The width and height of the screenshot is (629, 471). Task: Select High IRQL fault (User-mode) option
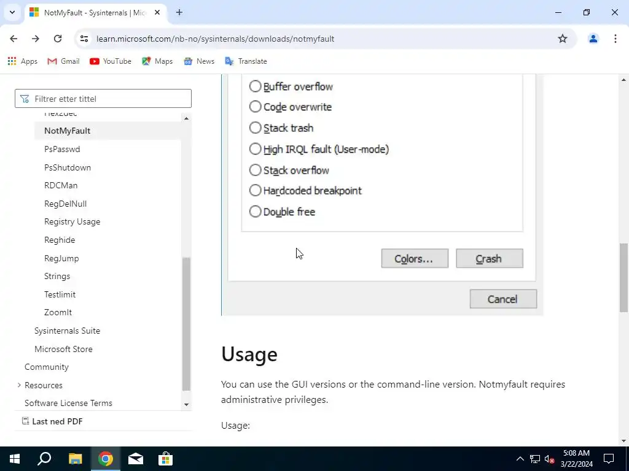pos(255,149)
